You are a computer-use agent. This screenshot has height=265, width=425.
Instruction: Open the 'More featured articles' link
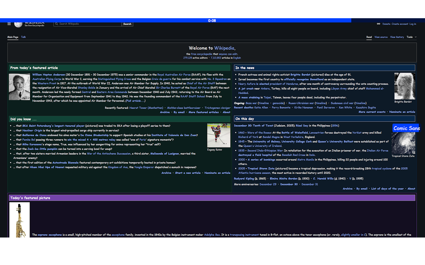point(204,112)
